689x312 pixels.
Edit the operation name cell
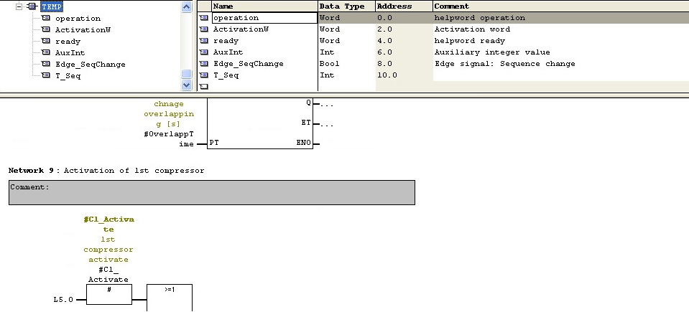[264, 18]
